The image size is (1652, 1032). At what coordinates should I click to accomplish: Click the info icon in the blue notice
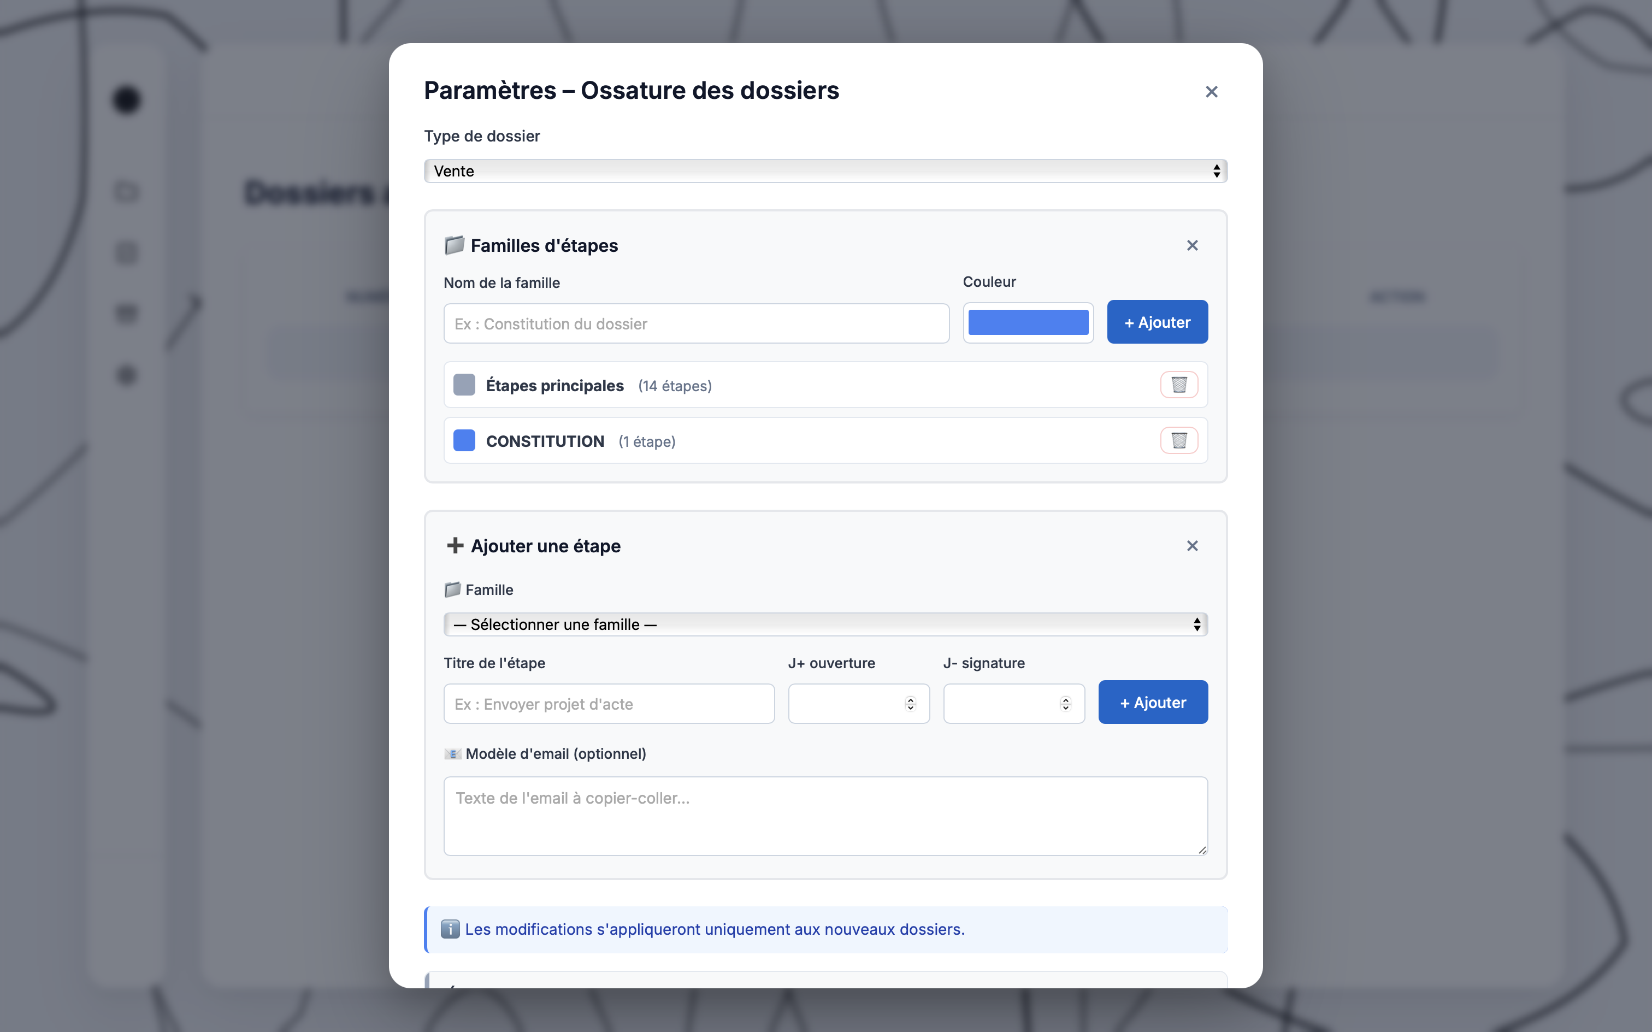[450, 929]
